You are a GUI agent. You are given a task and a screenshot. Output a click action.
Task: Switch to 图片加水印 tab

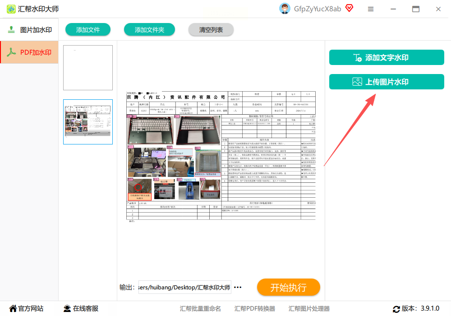tap(29, 30)
